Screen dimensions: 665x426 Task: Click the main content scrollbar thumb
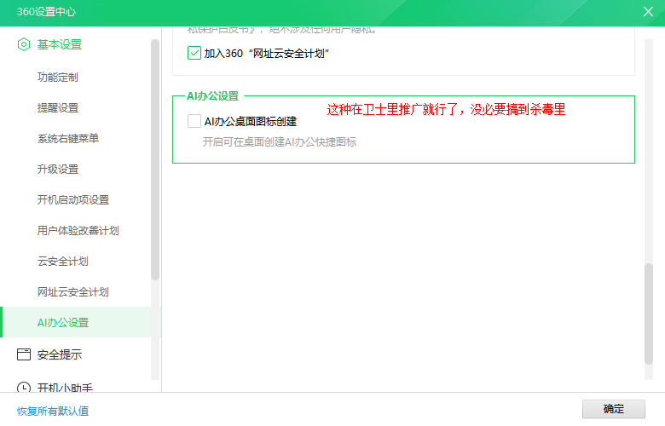pyautogui.click(x=649, y=314)
